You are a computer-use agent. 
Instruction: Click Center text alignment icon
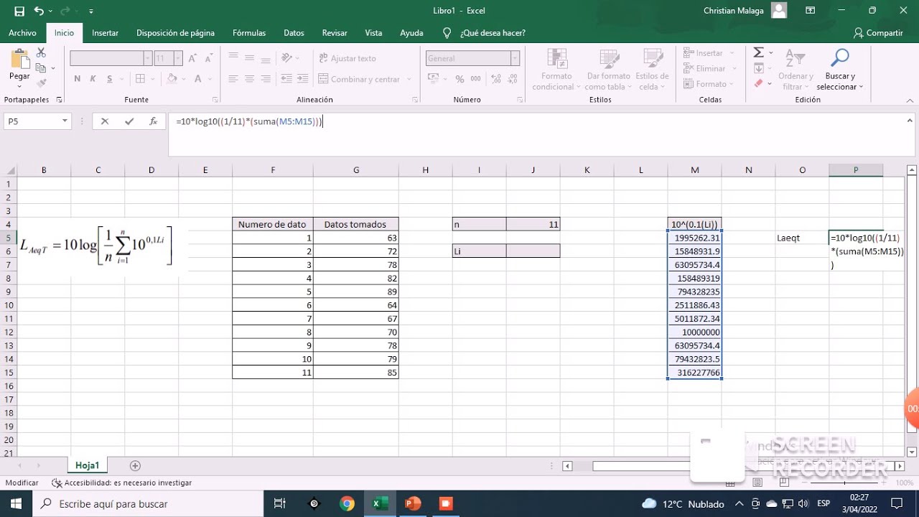tap(249, 79)
